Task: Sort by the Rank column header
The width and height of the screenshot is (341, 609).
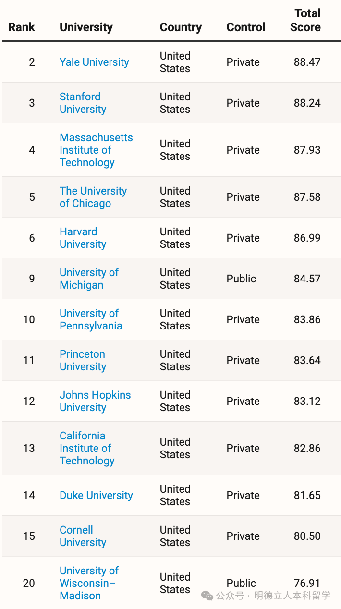Action: [x=22, y=27]
